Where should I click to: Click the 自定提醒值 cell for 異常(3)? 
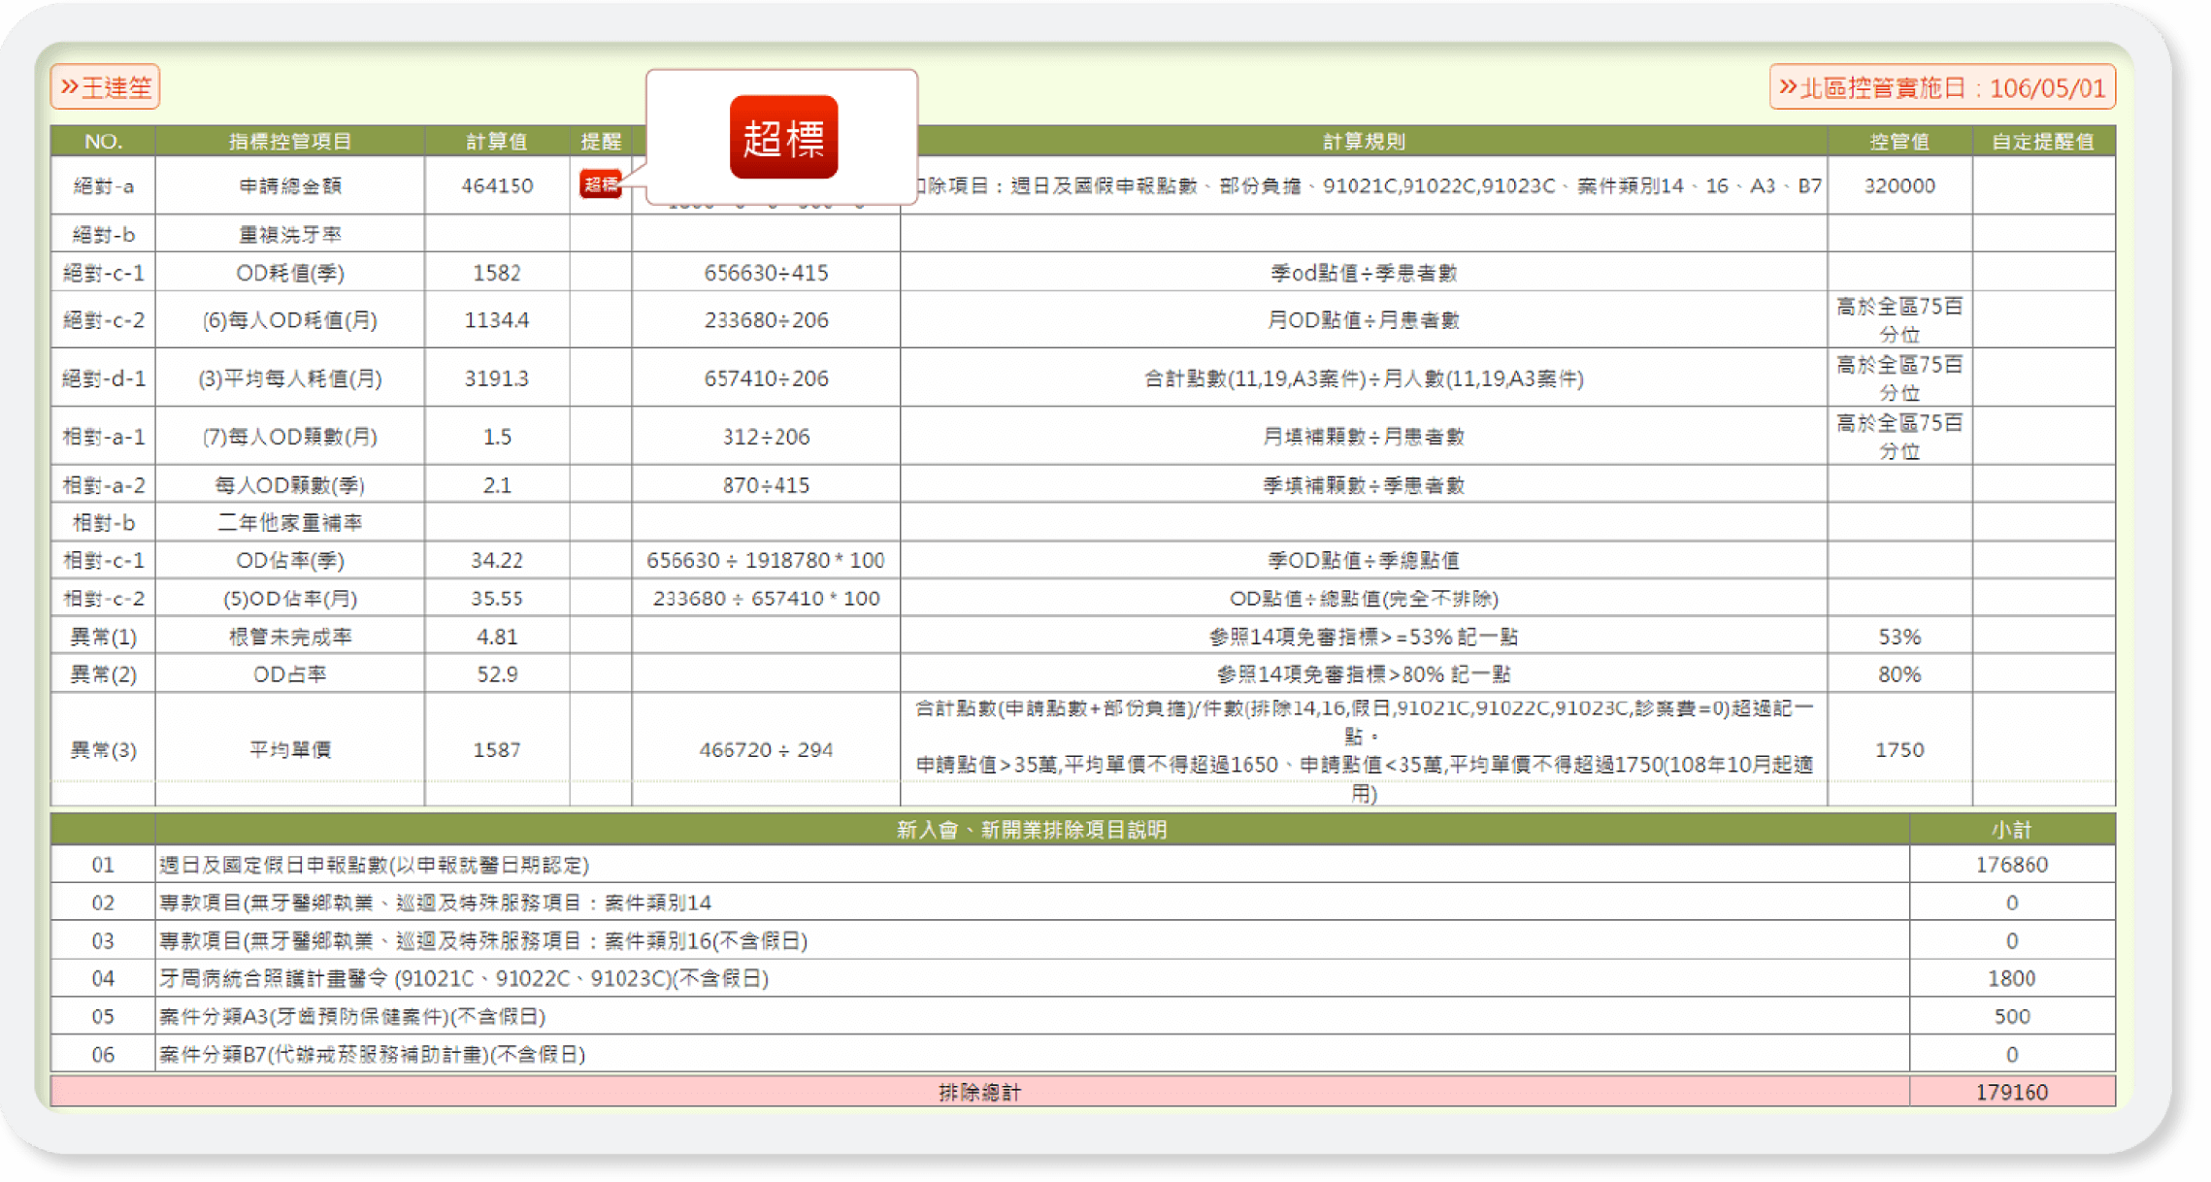2043,749
